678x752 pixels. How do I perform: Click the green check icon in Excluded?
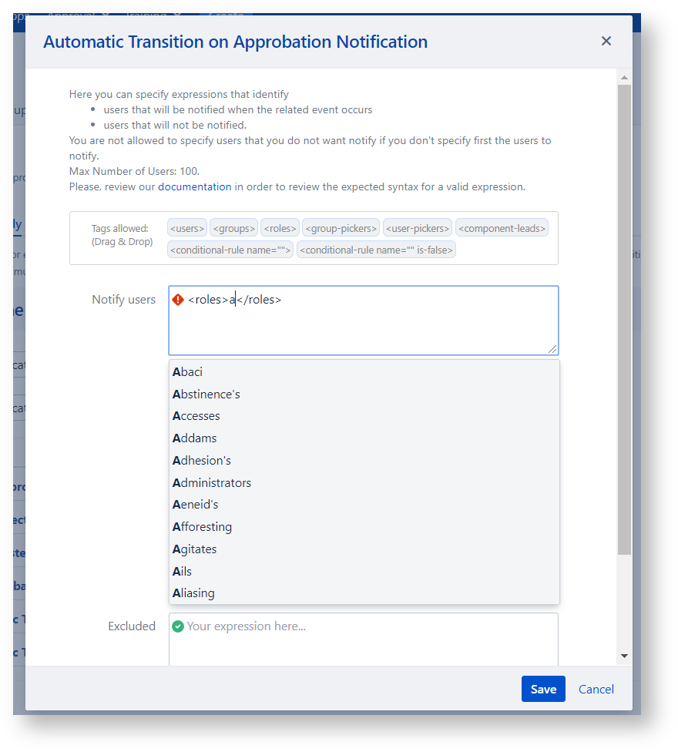pos(178,626)
